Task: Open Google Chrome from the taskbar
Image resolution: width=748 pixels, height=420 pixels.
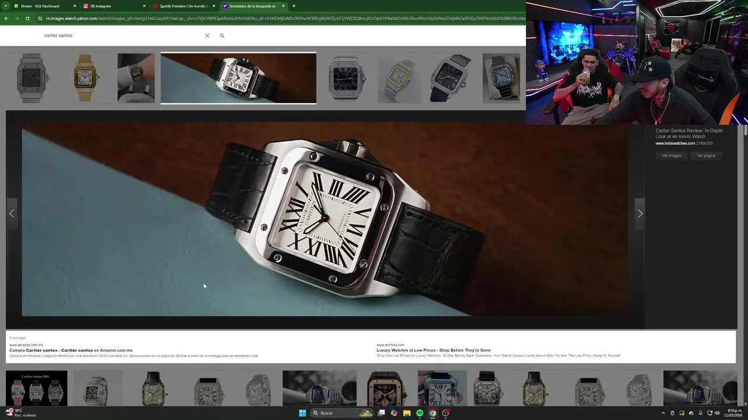Action: 432,413
